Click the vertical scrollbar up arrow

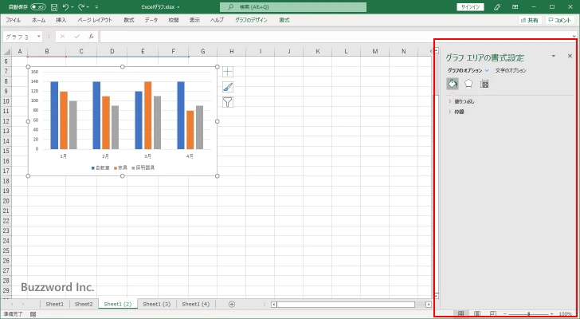coord(437,50)
